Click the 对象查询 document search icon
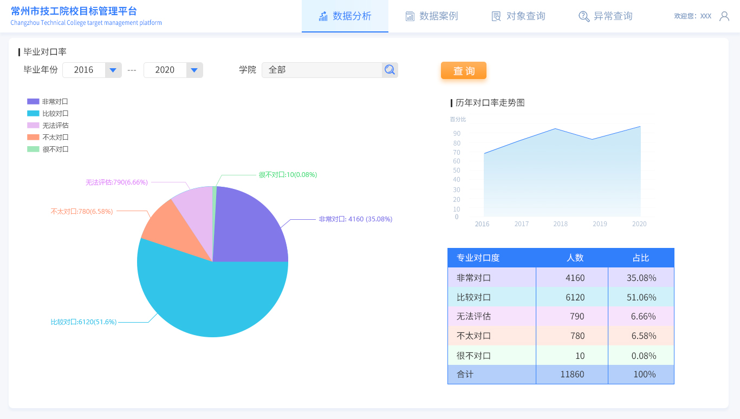 click(496, 16)
